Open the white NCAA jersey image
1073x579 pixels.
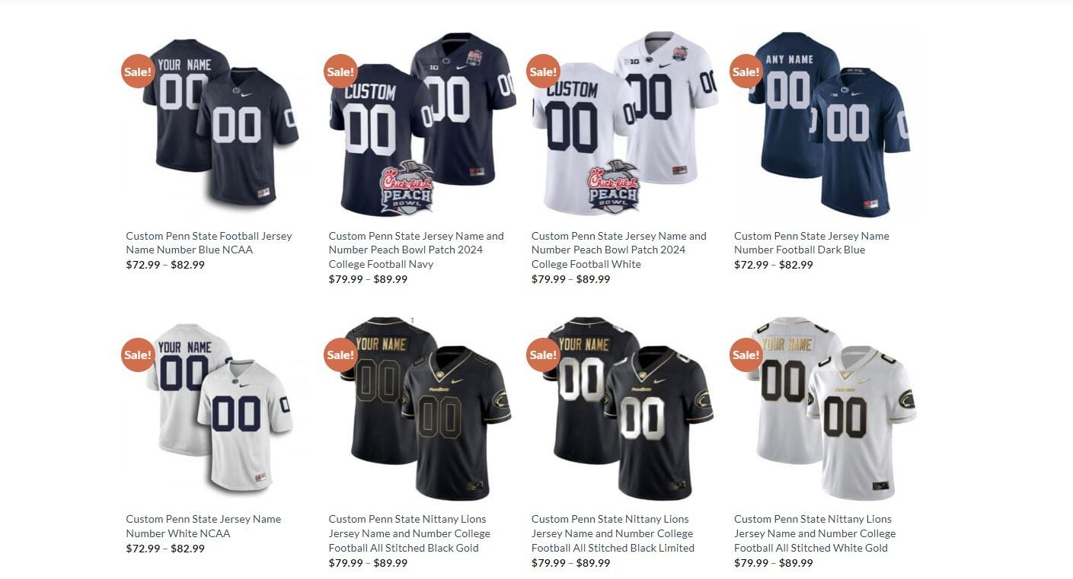(x=220, y=408)
